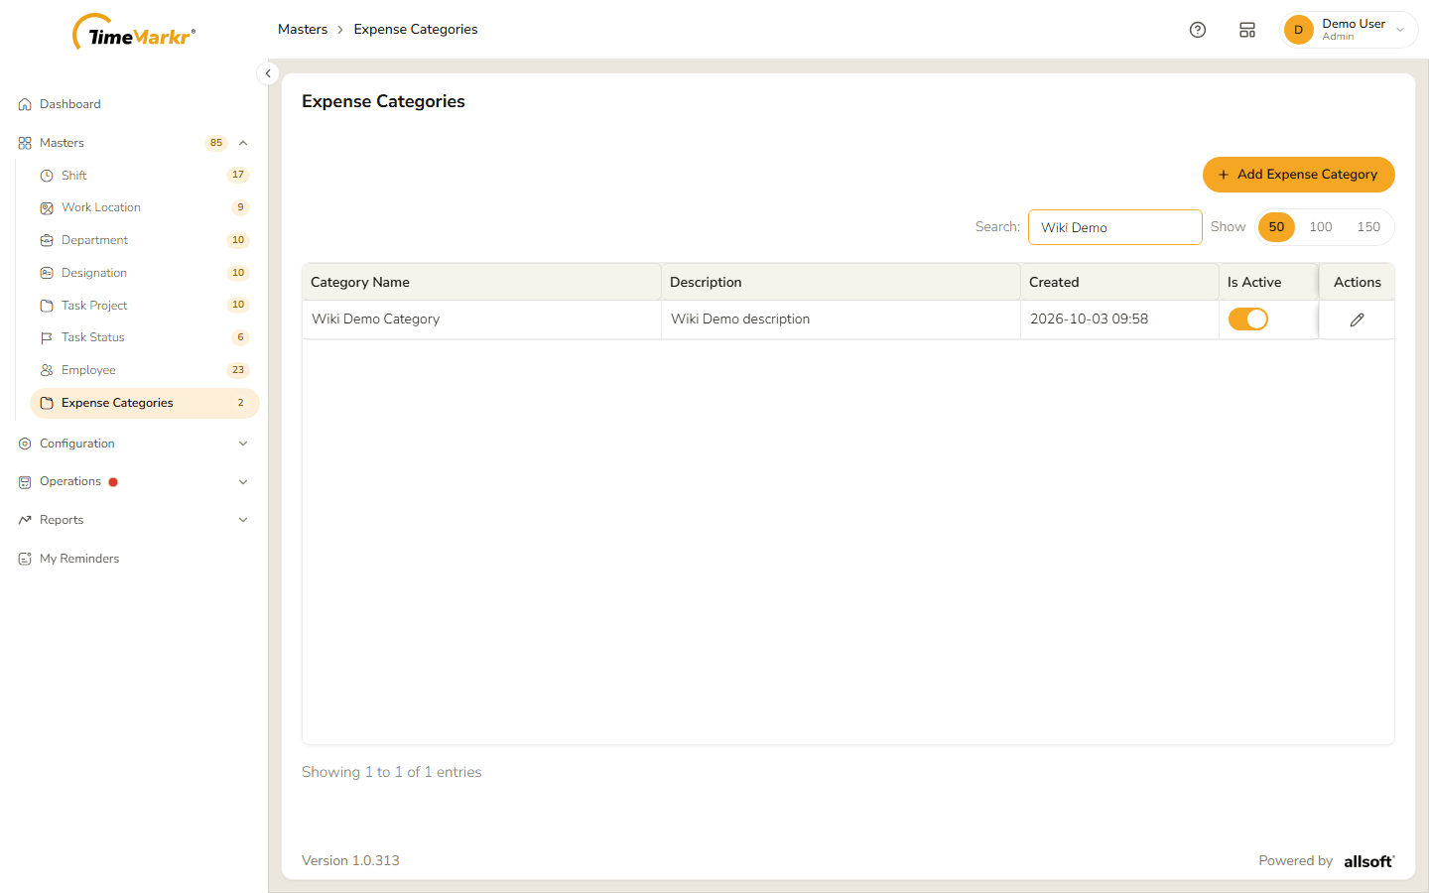Viewport: 1429px width, 893px height.
Task: Show 50 entries per page
Action: tap(1276, 227)
